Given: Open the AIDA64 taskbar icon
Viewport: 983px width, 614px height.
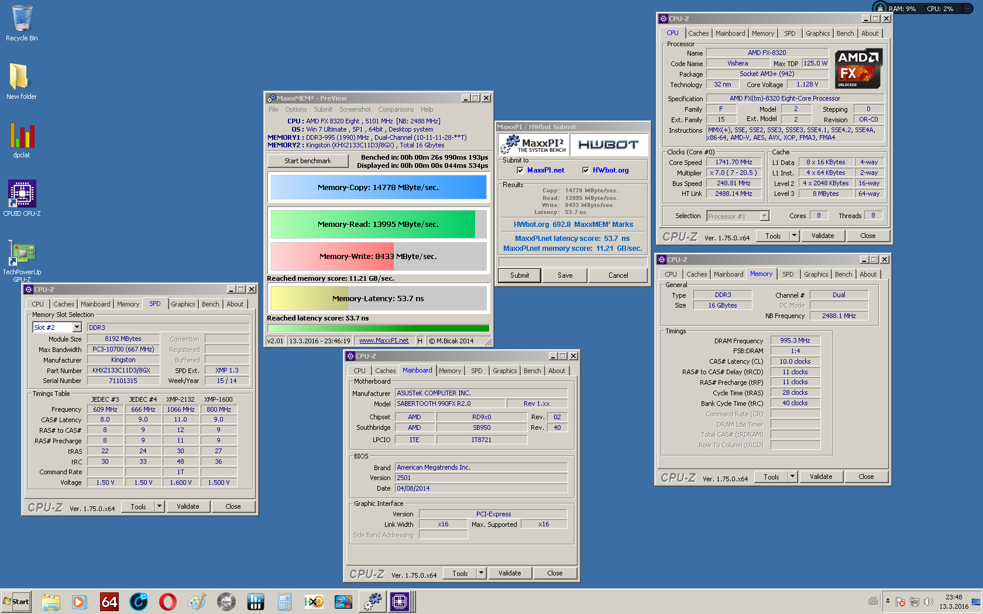Looking at the screenshot, I should tap(109, 602).
